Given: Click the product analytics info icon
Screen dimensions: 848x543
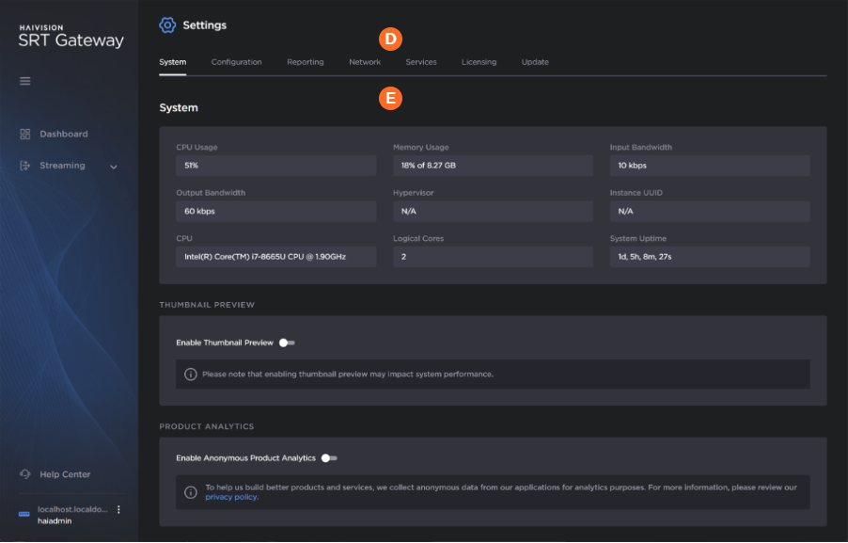Looking at the screenshot, I should [x=190, y=491].
